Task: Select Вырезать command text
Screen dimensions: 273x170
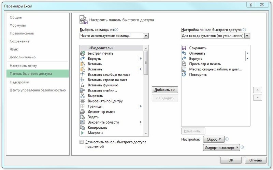Action: click(96, 96)
